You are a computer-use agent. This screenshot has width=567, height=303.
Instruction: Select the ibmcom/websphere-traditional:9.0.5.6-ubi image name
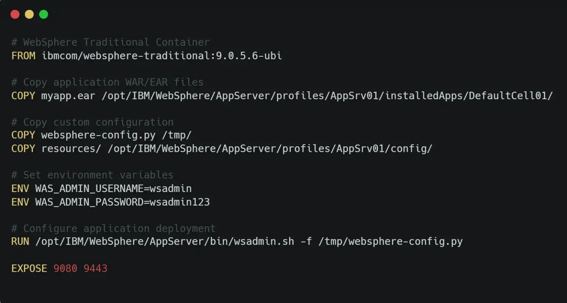(162, 56)
